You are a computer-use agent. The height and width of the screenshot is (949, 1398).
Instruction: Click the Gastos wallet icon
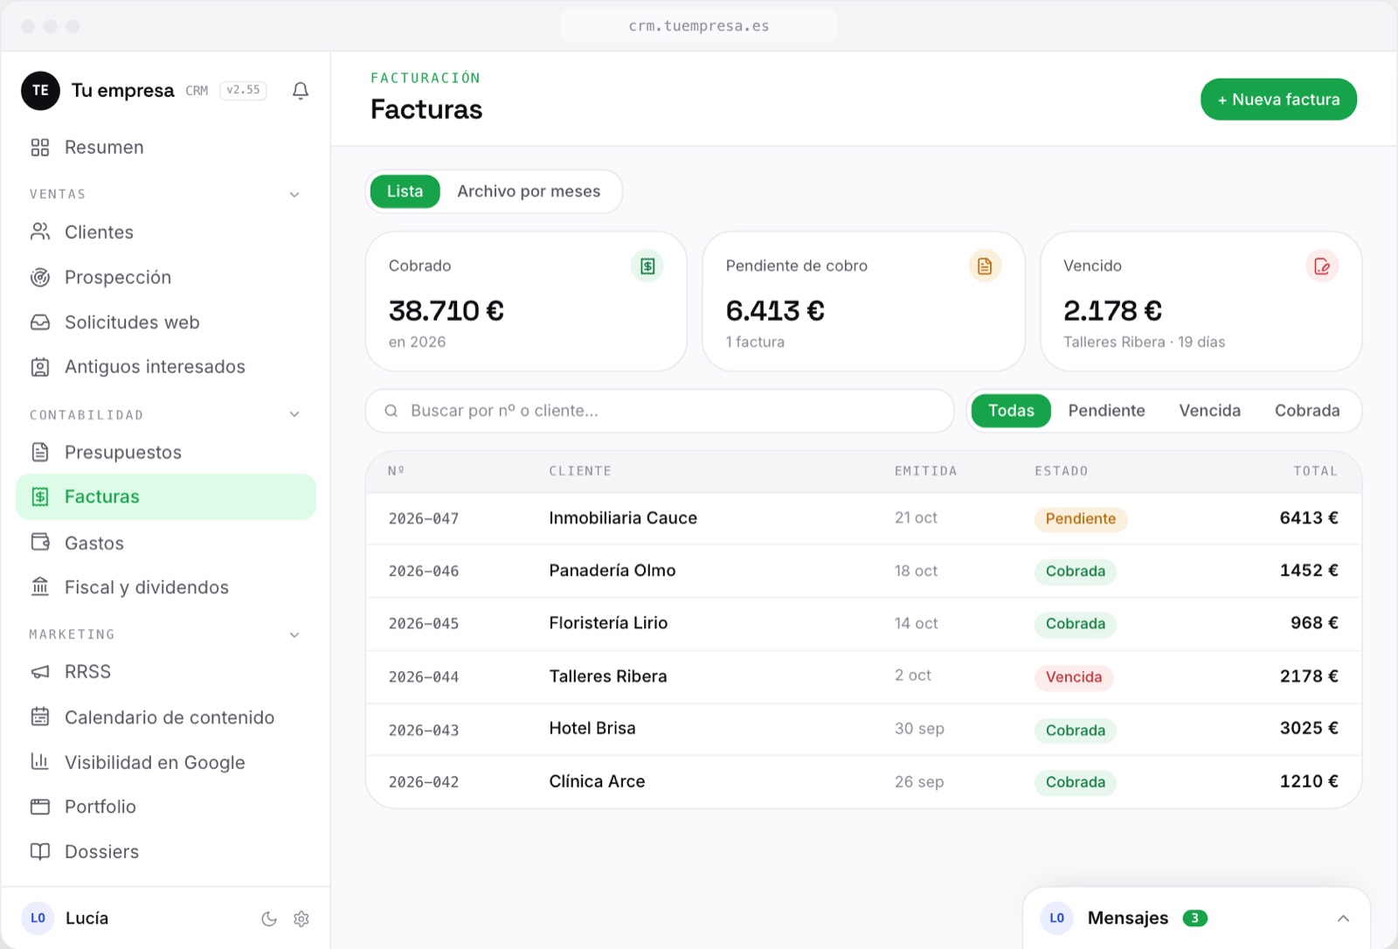(x=40, y=543)
